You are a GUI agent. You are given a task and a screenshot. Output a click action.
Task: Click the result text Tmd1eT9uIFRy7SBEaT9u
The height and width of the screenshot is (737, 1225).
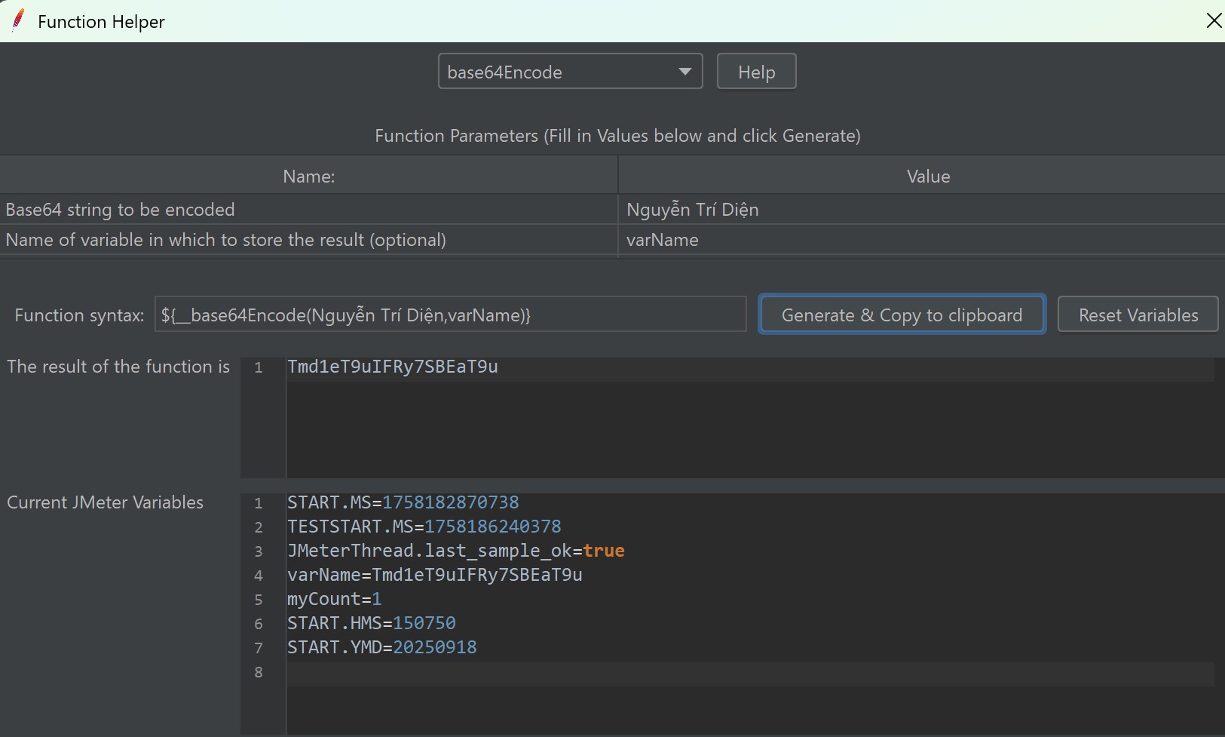pos(393,367)
